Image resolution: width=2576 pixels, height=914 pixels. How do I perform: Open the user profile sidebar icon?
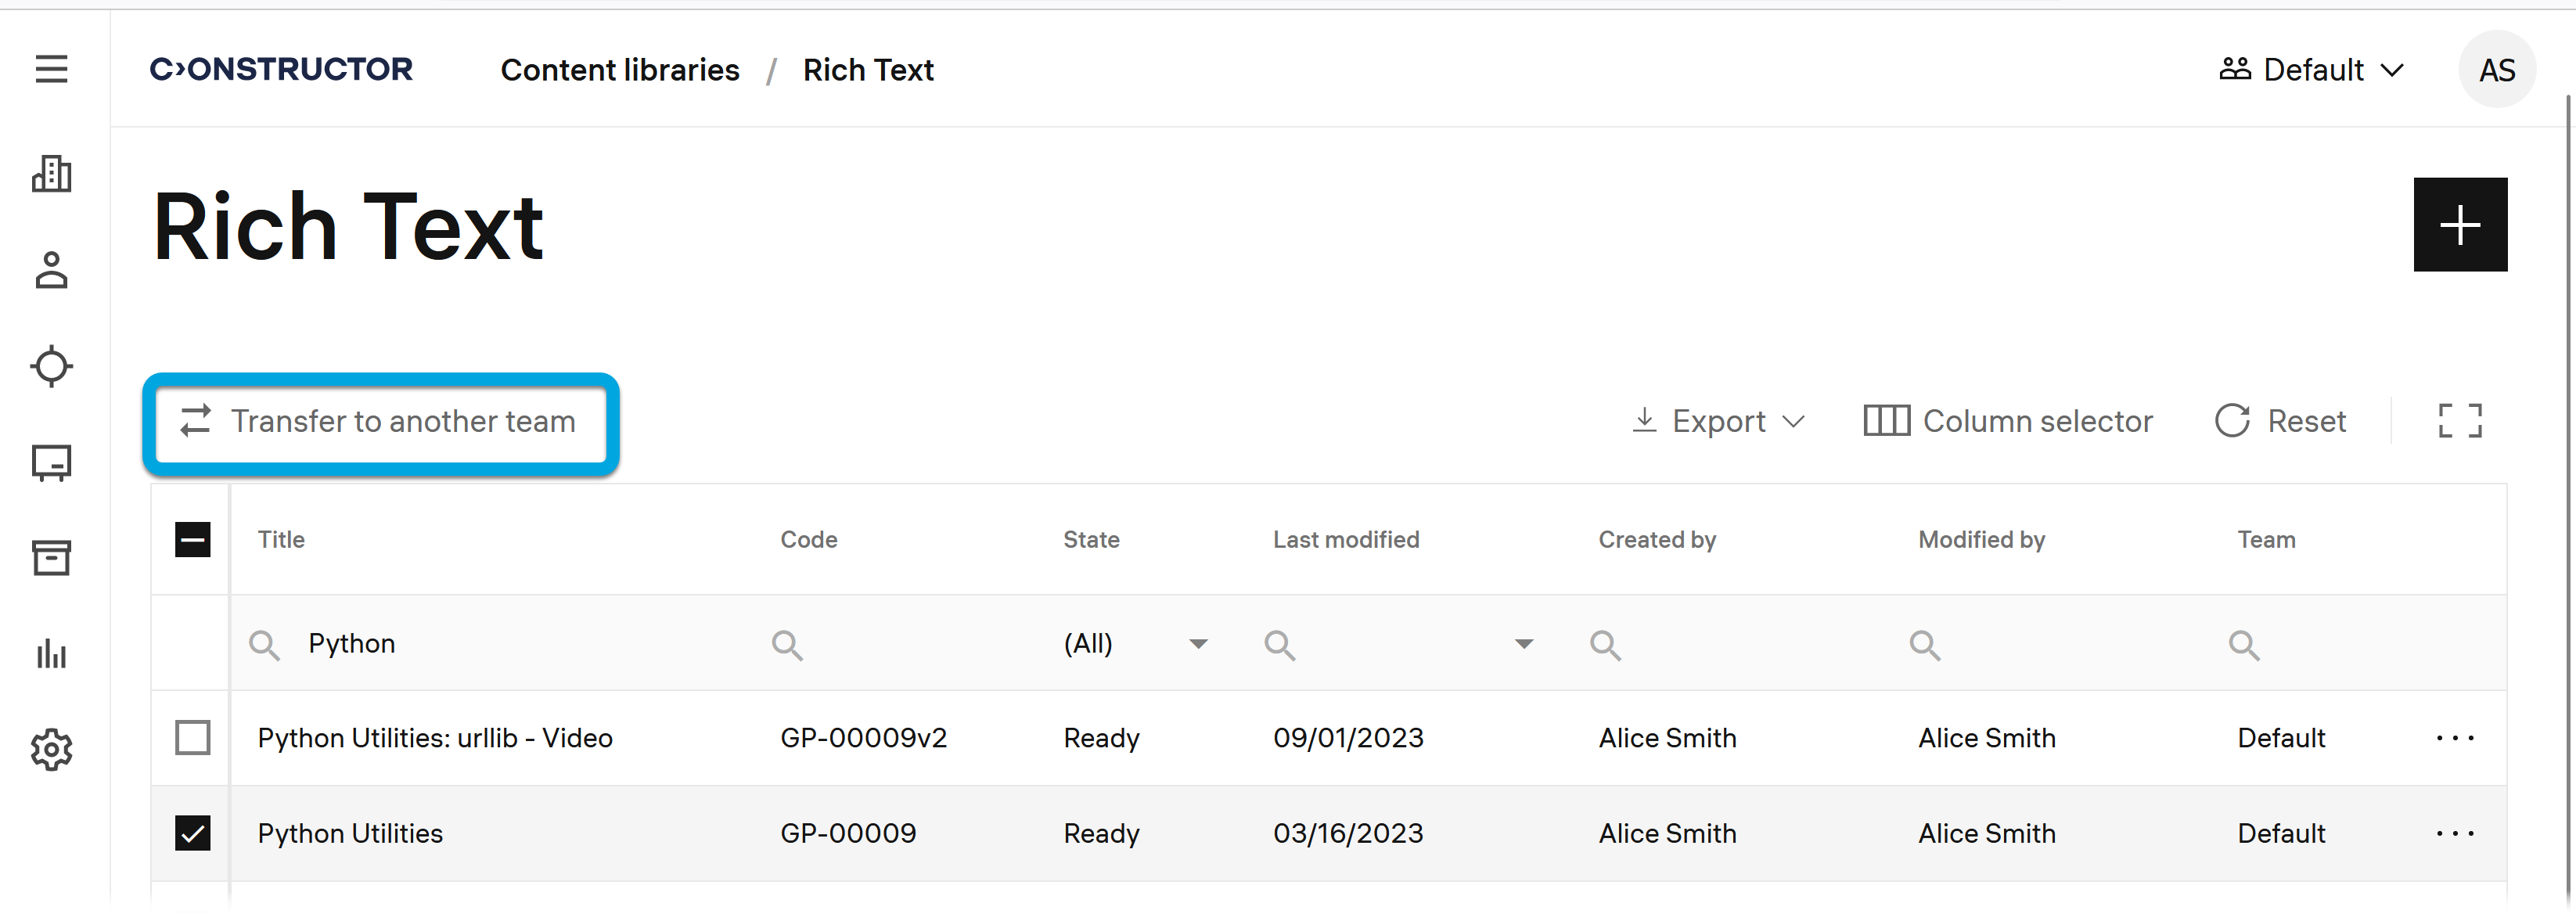[x=51, y=270]
